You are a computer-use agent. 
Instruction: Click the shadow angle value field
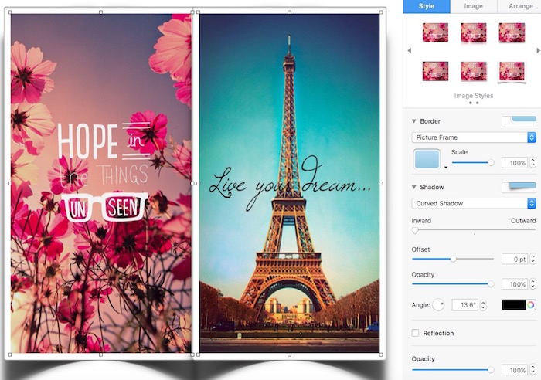pos(464,305)
